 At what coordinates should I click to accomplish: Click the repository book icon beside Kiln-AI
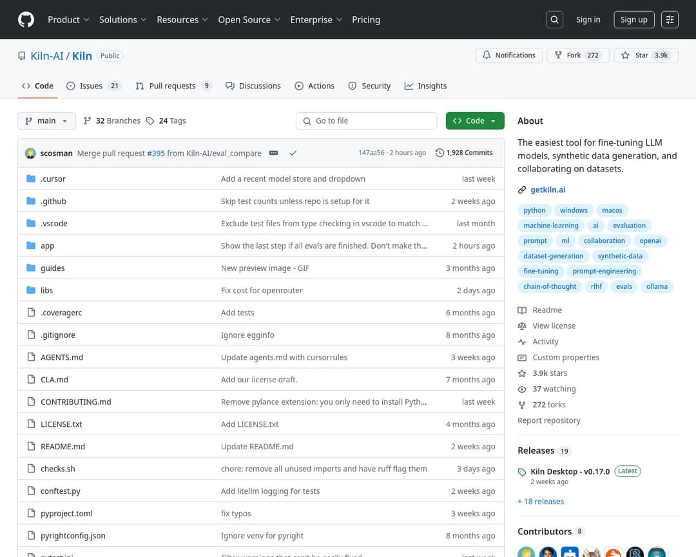22,56
